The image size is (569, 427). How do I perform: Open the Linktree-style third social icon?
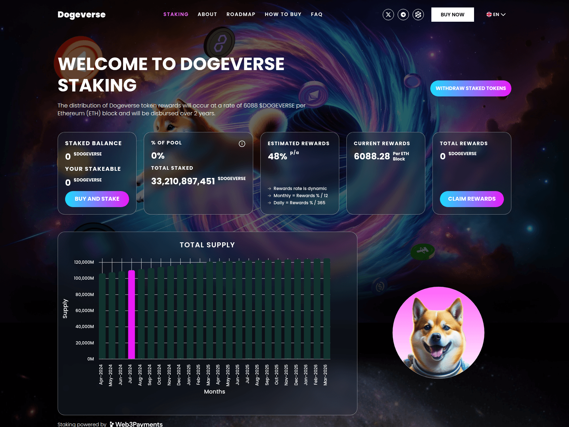point(418,15)
